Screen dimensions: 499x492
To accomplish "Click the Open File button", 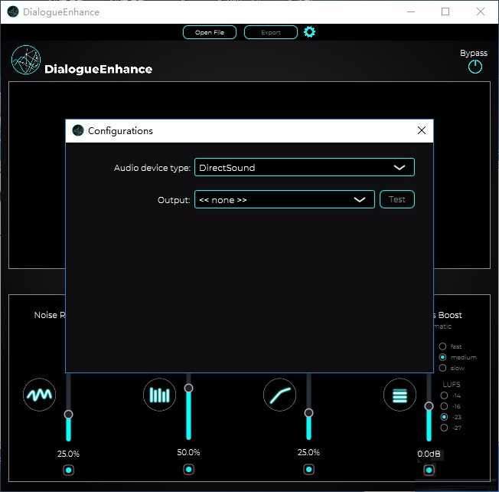I will 210,32.
